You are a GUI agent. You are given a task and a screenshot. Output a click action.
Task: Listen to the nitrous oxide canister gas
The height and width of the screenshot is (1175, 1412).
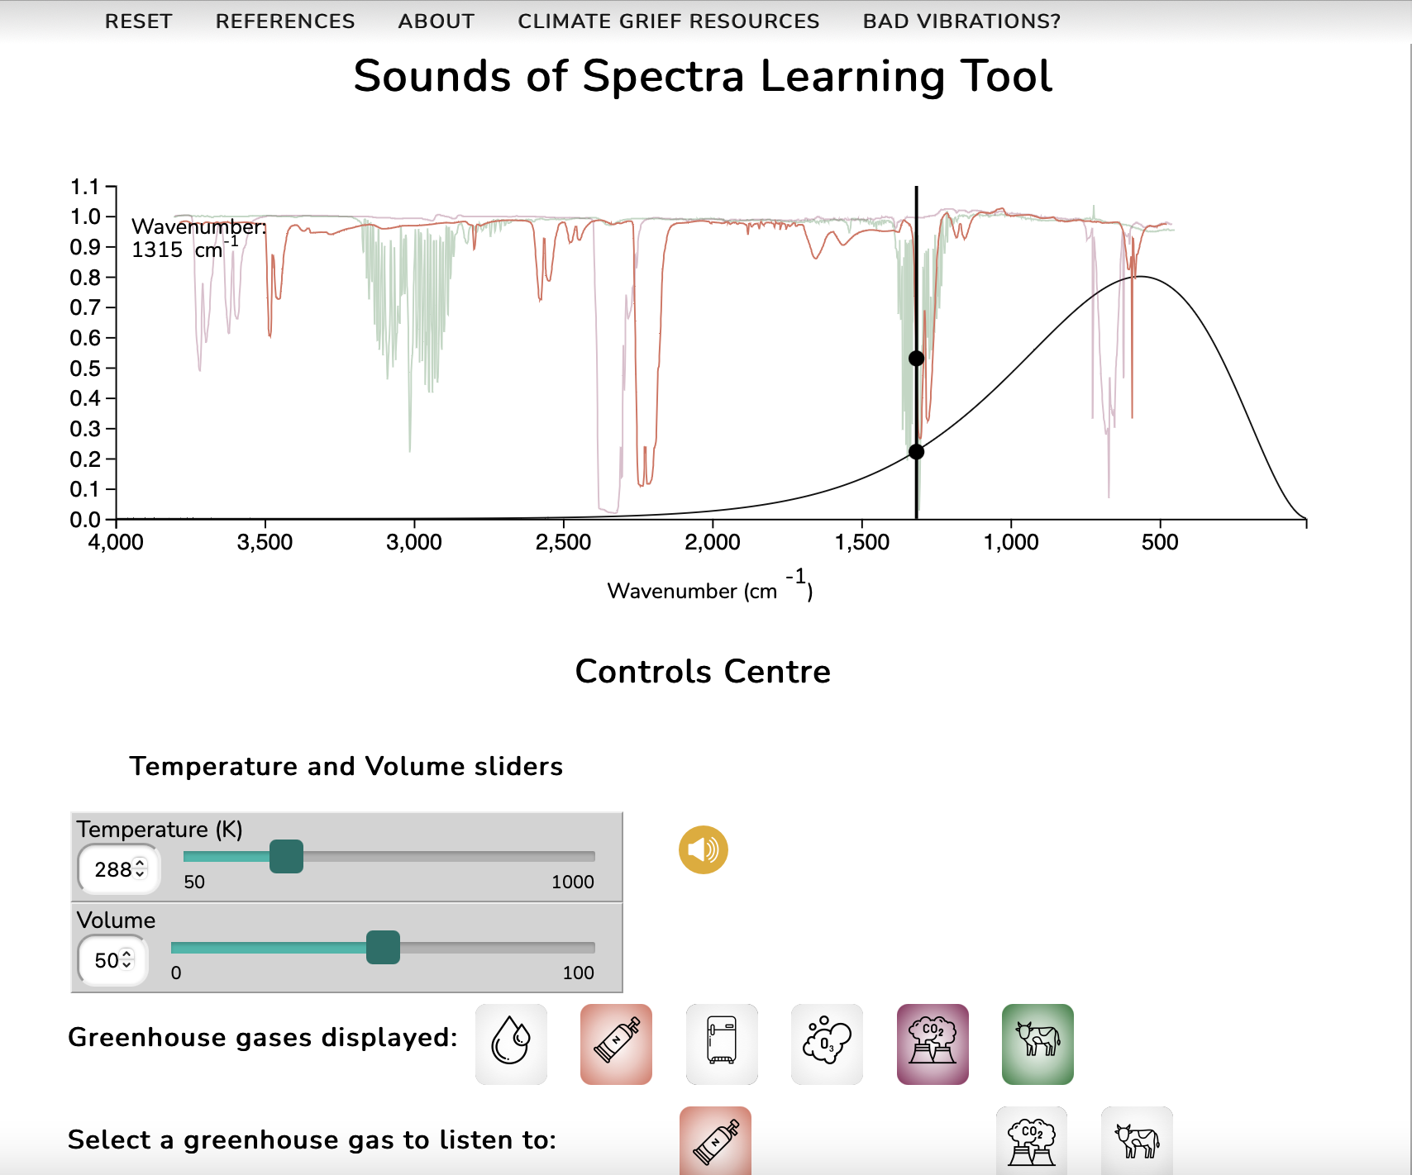pyautogui.click(x=715, y=1141)
